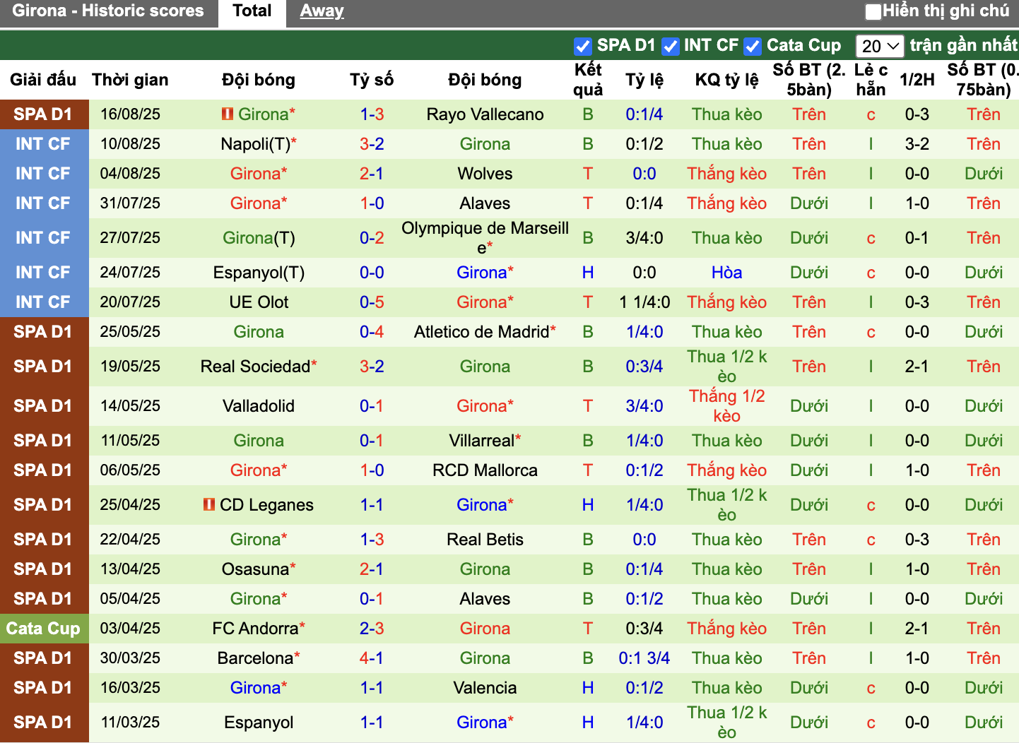Click SPA D1 label on 16/08/25 row
The width and height of the screenshot is (1019, 743).
(x=43, y=114)
